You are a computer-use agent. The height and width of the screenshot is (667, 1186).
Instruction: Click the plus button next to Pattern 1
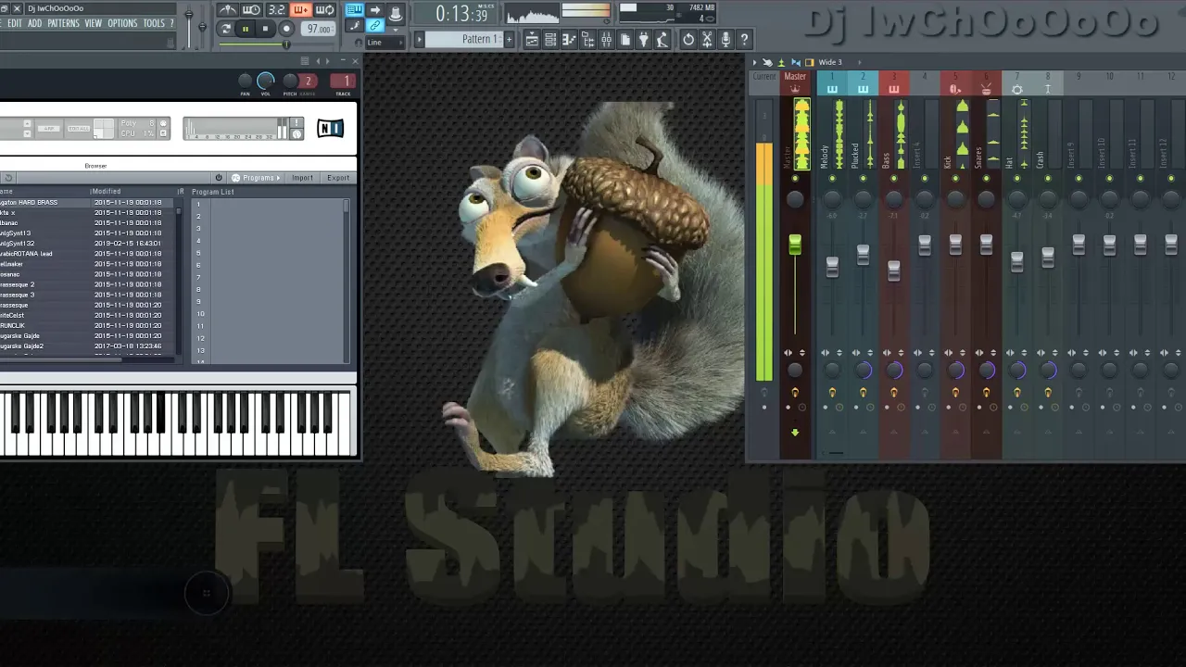[x=509, y=40]
